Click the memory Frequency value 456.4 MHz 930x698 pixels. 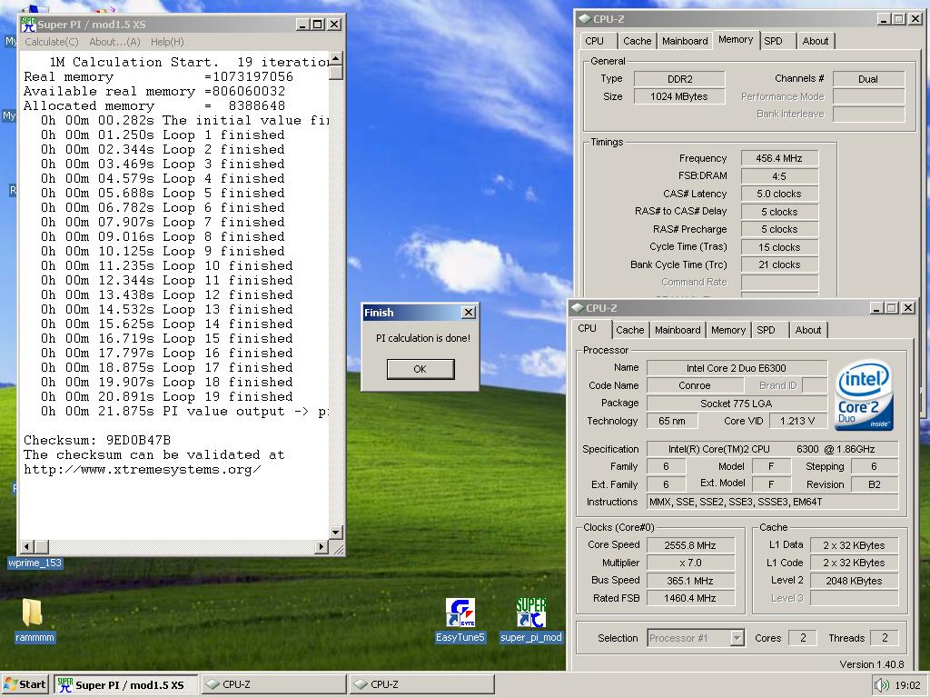click(x=779, y=158)
